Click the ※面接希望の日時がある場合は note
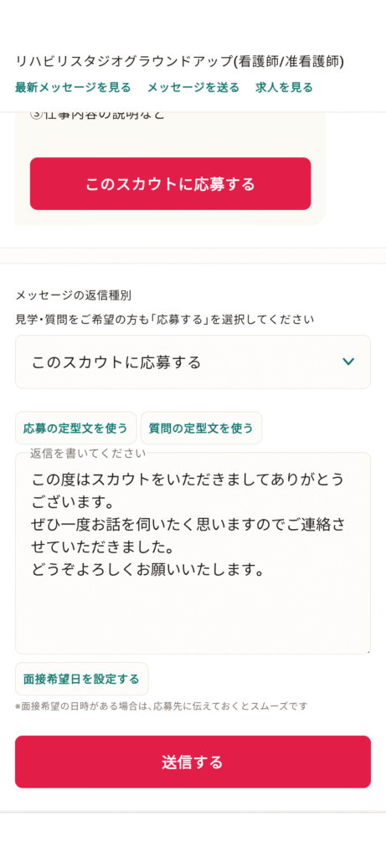This screenshot has height=857, width=386. (161, 706)
